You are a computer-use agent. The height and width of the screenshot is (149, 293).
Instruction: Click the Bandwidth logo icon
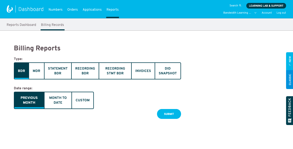pos(10,9)
